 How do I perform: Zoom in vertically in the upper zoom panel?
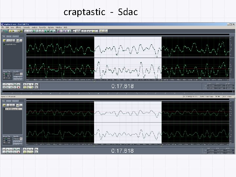[x=36, y=85]
